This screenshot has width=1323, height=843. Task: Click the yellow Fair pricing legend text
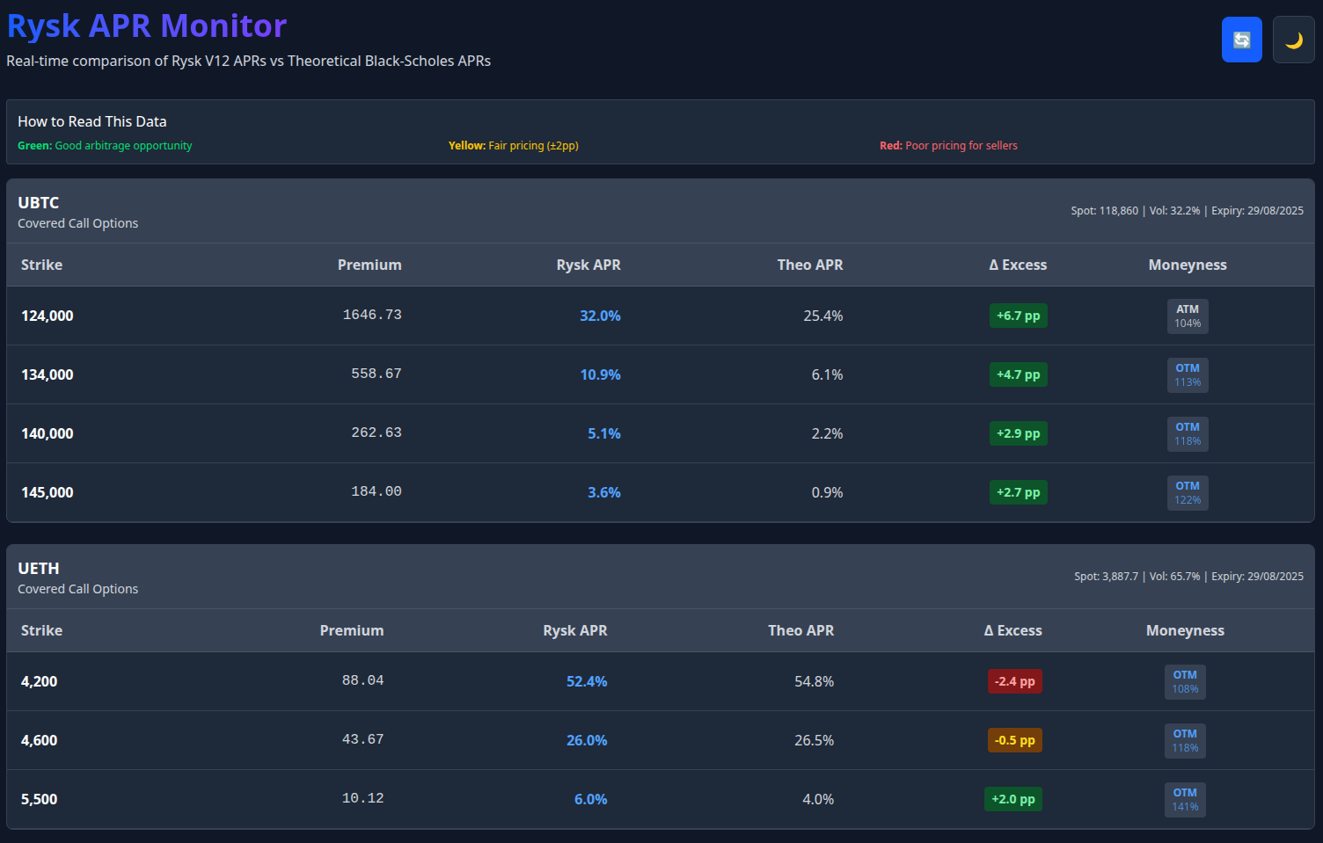[514, 146]
